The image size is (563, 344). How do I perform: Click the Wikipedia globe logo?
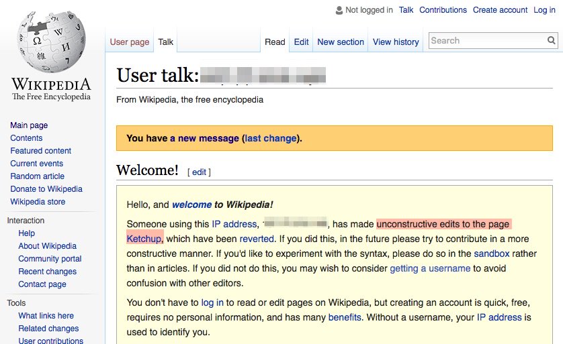coord(51,41)
